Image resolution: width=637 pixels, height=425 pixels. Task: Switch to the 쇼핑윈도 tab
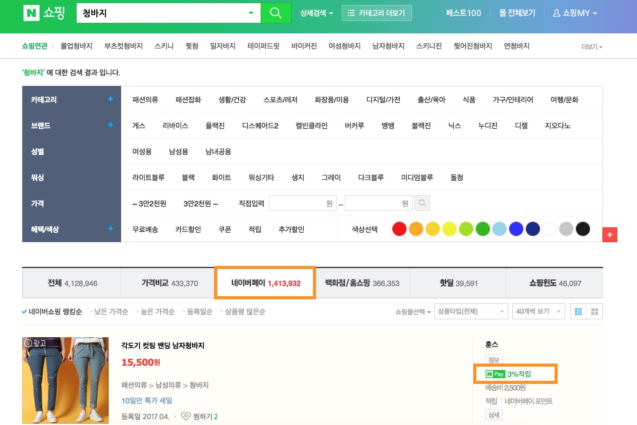click(x=555, y=283)
